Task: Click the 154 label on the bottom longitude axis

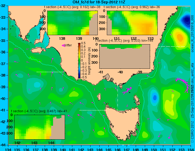Action: (190, 149)
